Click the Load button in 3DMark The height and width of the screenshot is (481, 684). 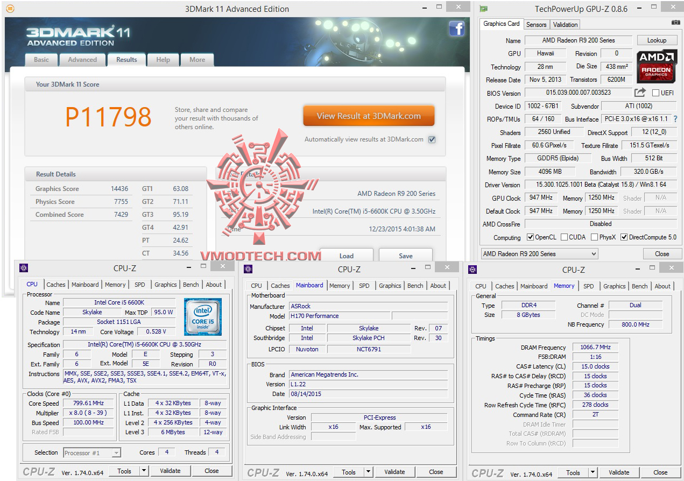pos(347,256)
